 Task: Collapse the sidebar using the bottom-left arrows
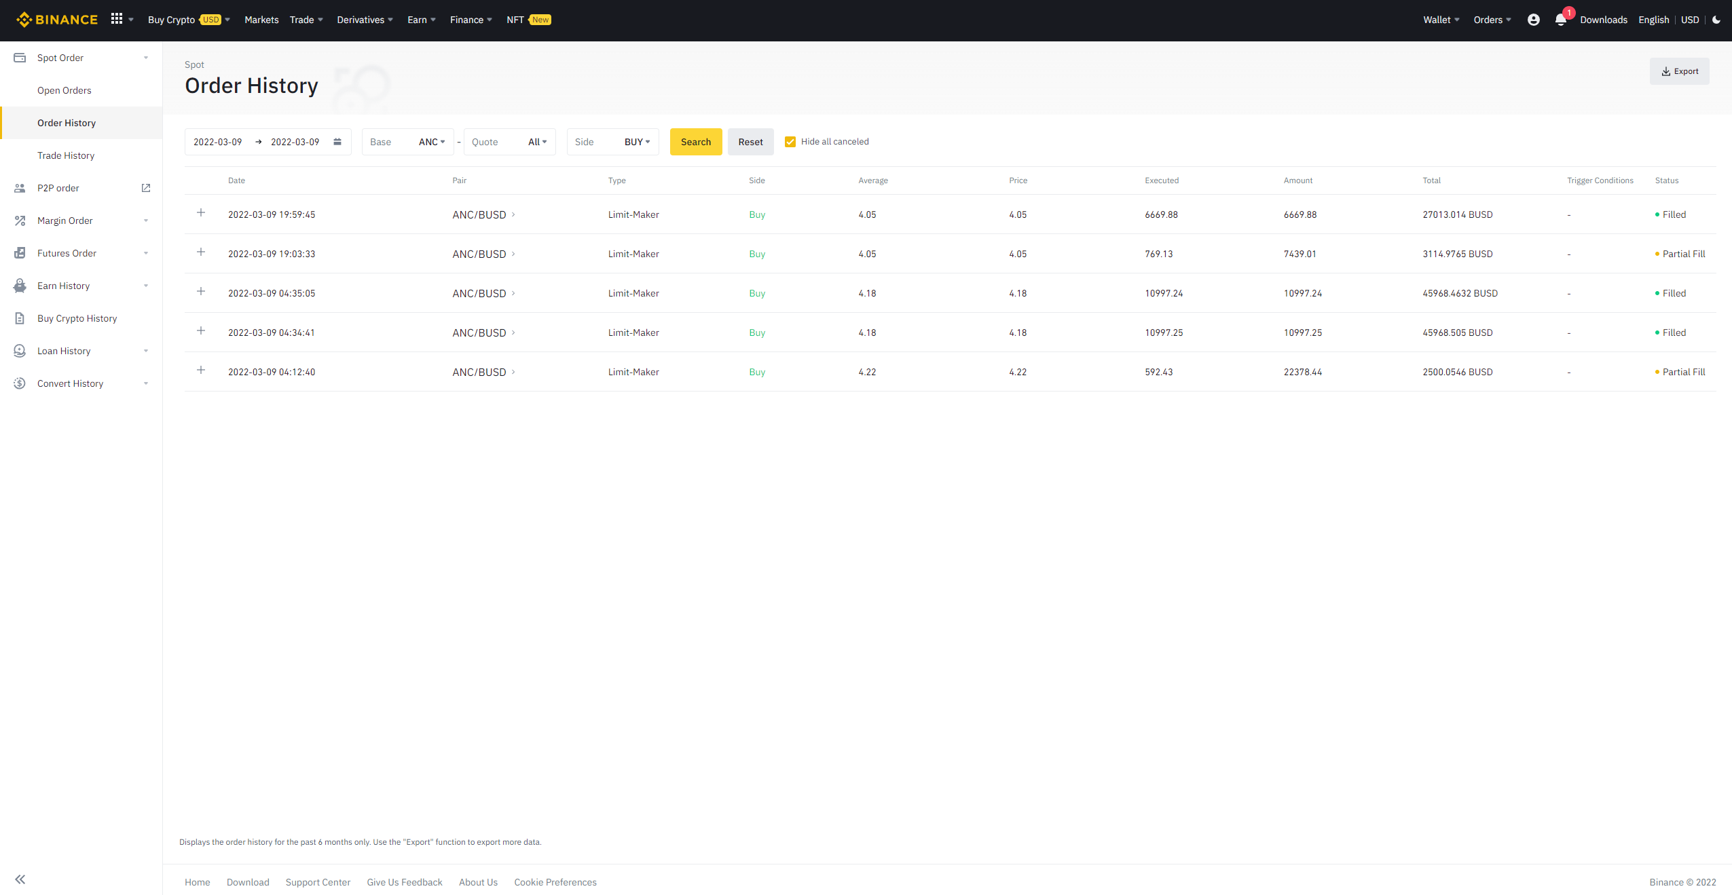click(x=20, y=879)
